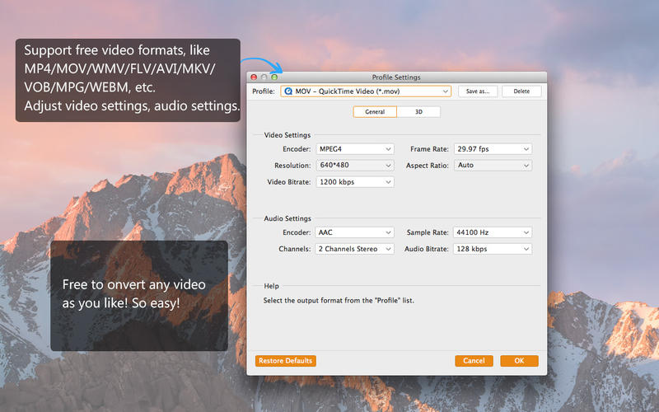Open the Profile format dropdown
The height and width of the screenshot is (412, 659).
(367, 91)
